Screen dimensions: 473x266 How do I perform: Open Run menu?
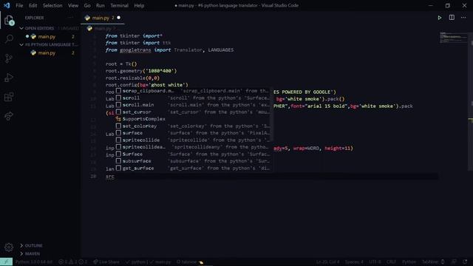pos(101,5)
